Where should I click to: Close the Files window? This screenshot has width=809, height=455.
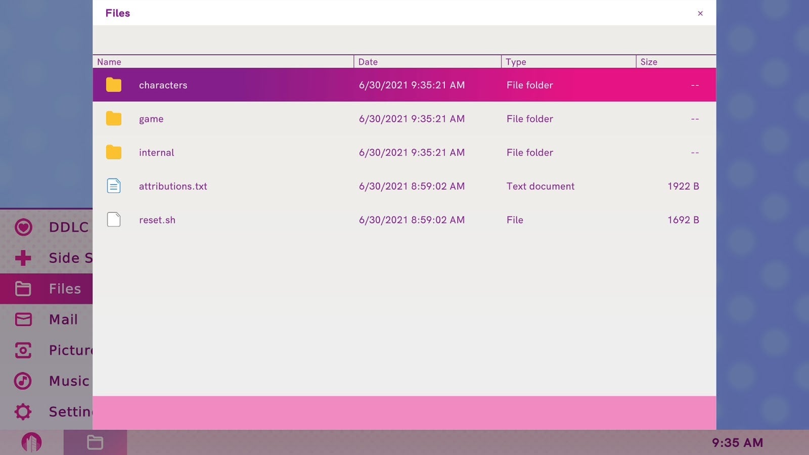point(700,14)
